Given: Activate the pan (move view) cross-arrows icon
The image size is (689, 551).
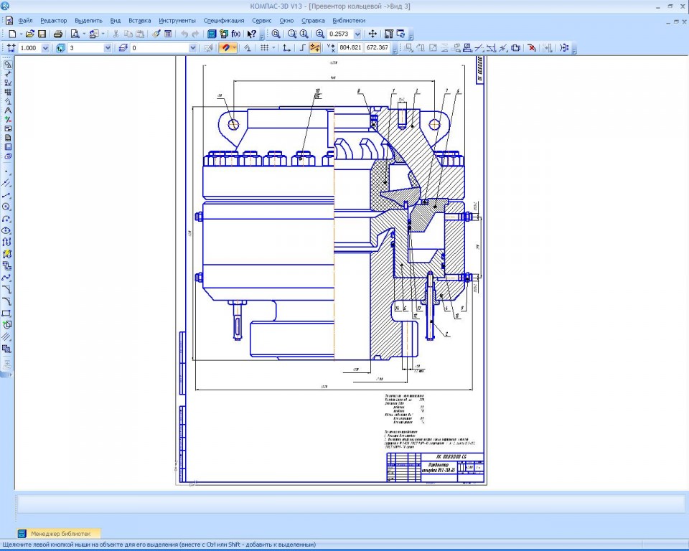Looking at the screenshot, I should click(x=372, y=34).
